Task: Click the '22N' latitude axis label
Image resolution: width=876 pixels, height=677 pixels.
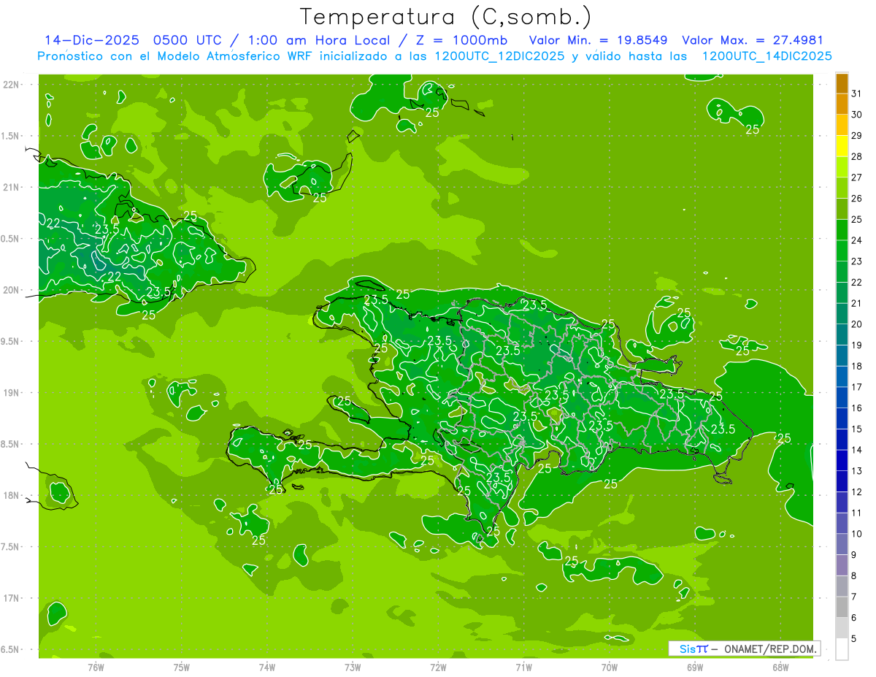Action: point(11,85)
